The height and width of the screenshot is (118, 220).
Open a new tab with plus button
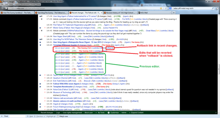[x=174, y=13]
